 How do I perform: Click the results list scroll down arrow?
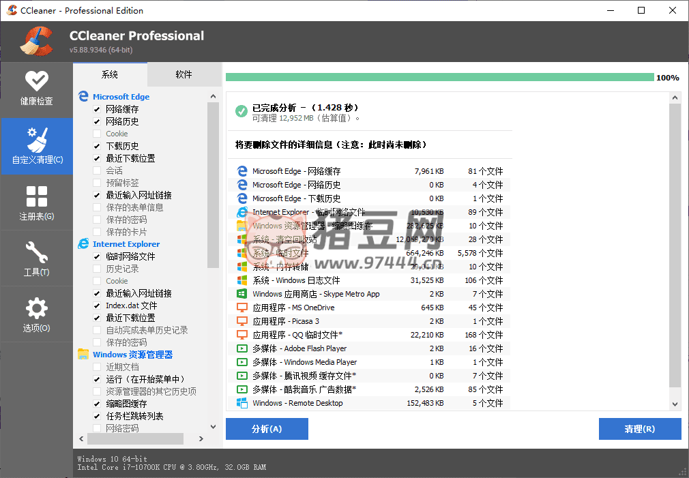coord(675,404)
